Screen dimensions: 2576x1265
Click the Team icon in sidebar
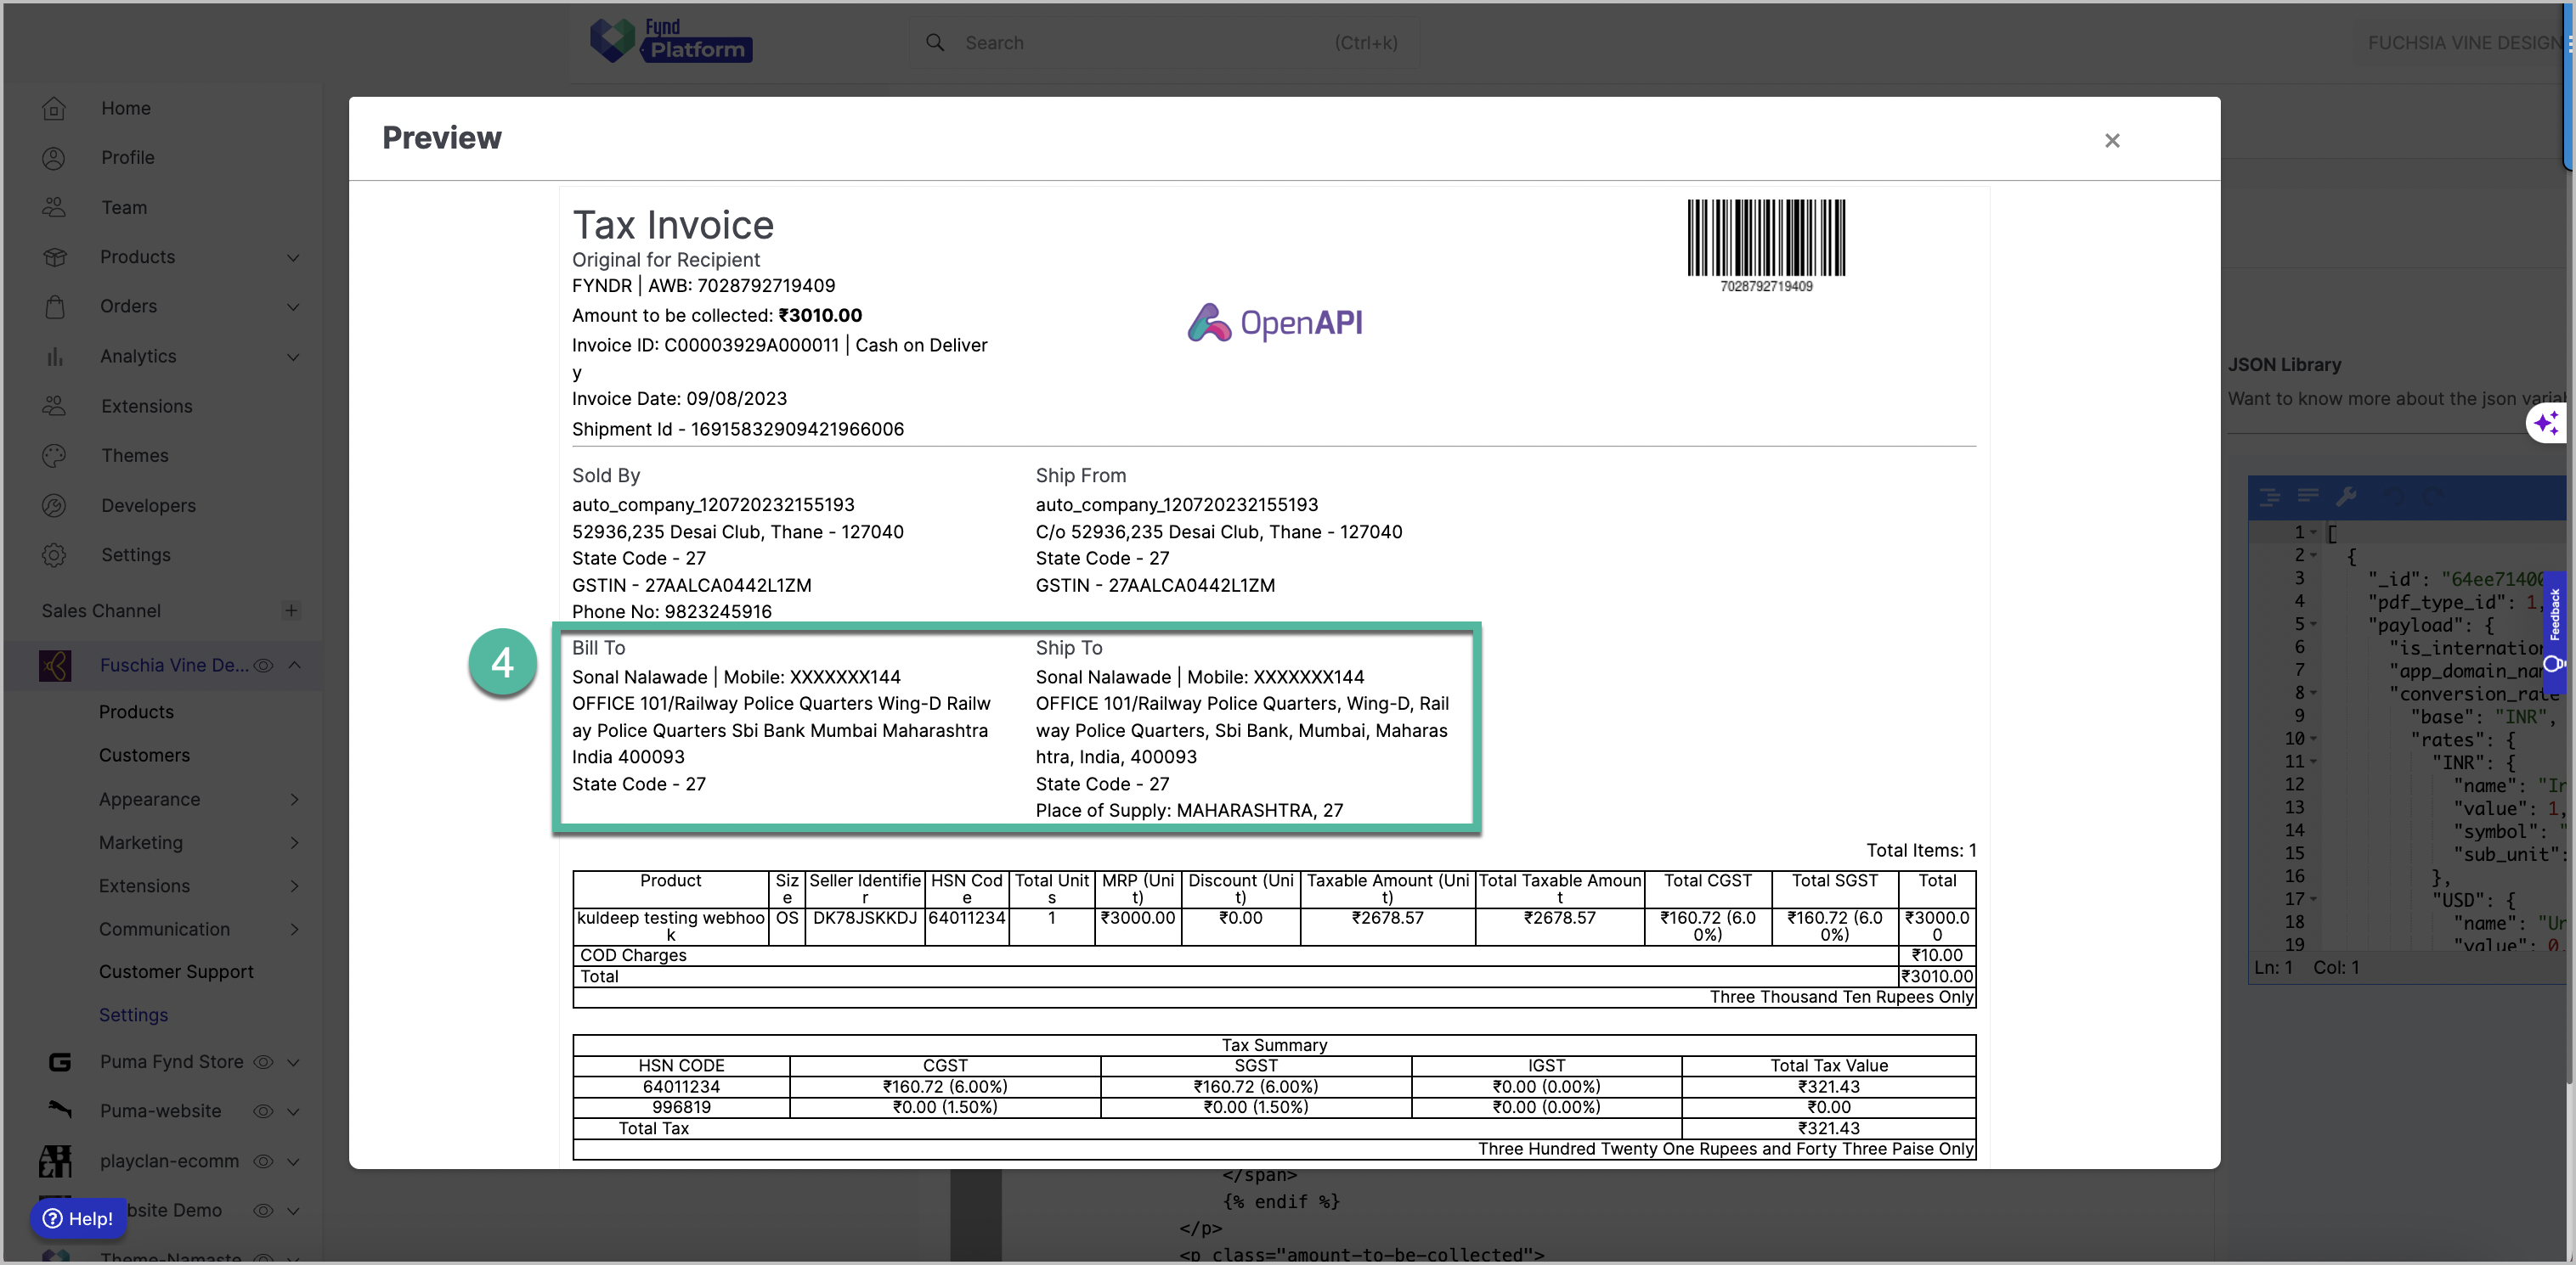point(55,208)
